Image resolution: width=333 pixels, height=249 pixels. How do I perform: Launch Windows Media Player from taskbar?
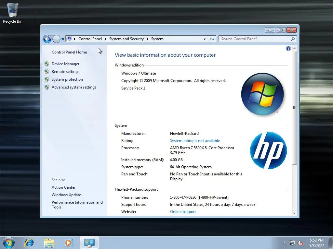(69, 243)
